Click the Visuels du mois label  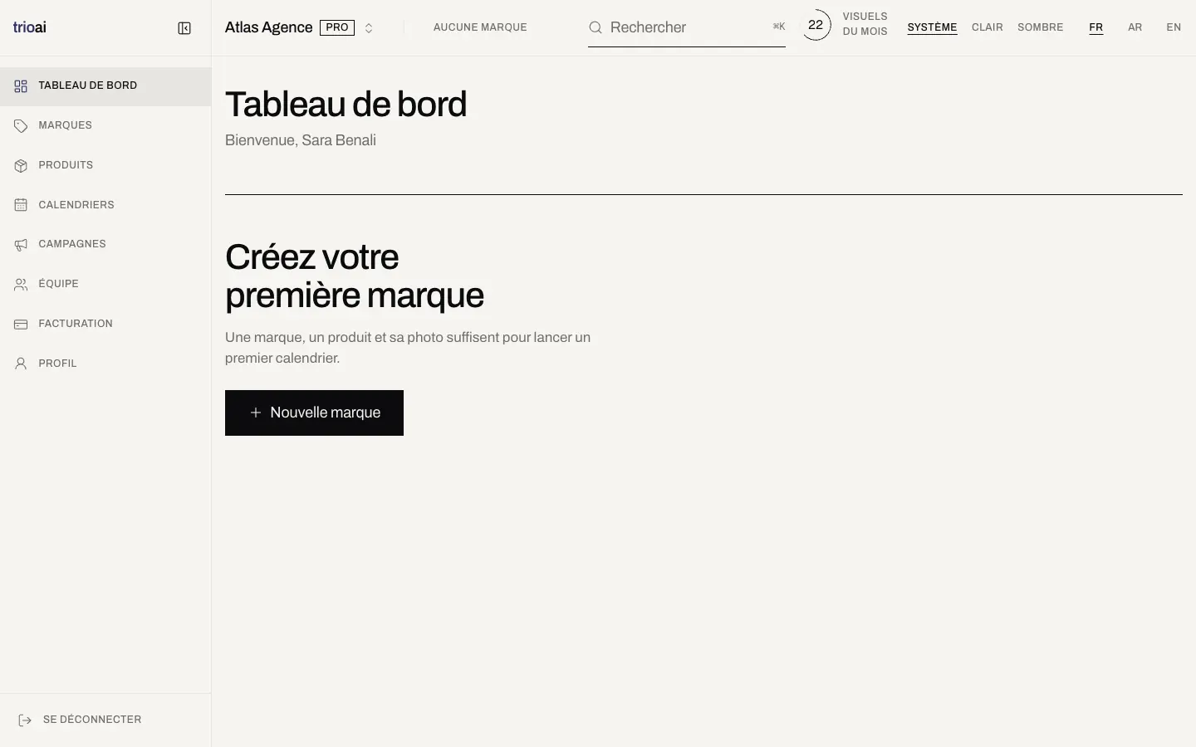point(865,24)
